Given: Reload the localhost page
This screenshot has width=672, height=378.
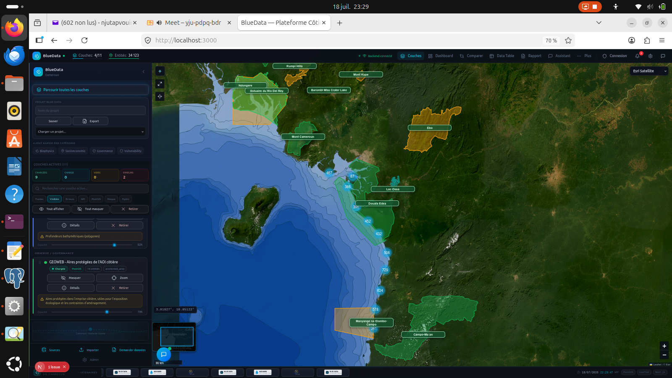Looking at the screenshot, I should coord(84,40).
